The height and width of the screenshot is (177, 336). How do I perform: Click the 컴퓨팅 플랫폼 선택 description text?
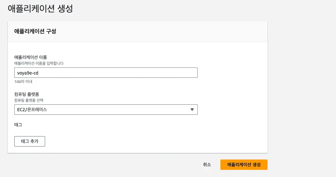pyautogui.click(x=31, y=100)
